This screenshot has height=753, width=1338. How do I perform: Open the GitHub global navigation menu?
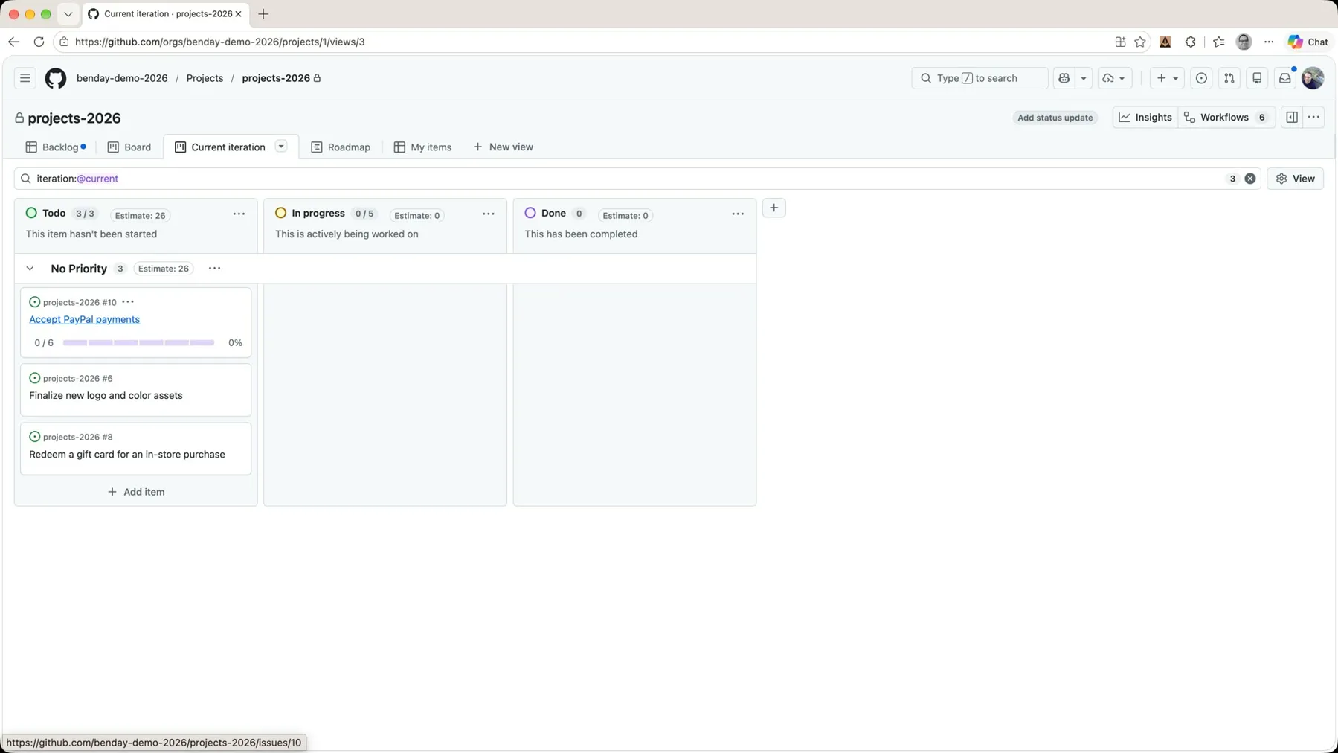[25, 78]
